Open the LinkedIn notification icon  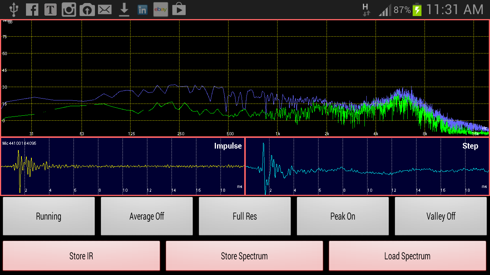point(142,9)
